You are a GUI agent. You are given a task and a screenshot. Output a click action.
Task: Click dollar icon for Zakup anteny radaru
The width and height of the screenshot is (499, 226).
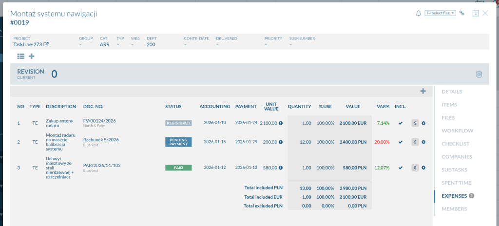point(415,123)
